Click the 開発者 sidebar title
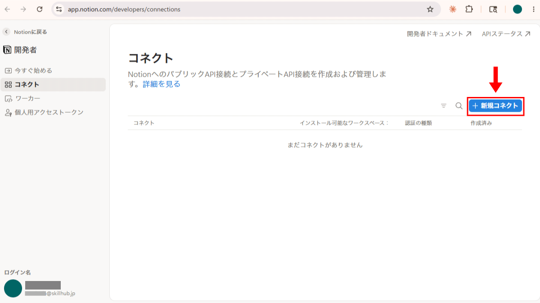Image resolution: width=540 pixels, height=303 pixels. 26,50
